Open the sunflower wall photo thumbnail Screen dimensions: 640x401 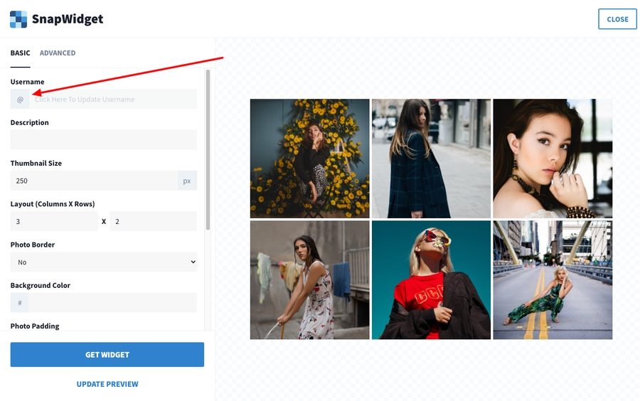(x=310, y=159)
